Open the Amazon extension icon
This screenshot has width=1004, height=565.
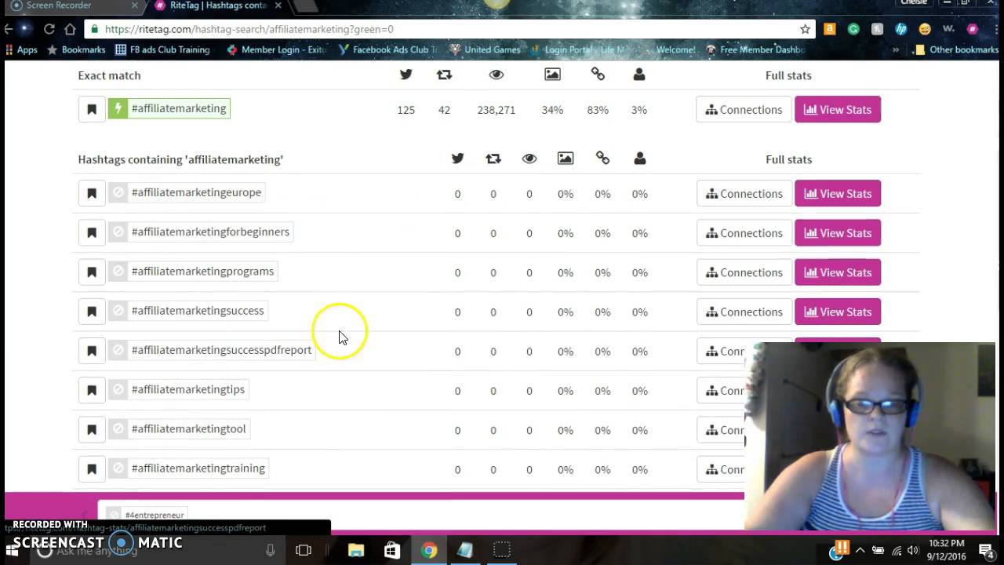829,29
